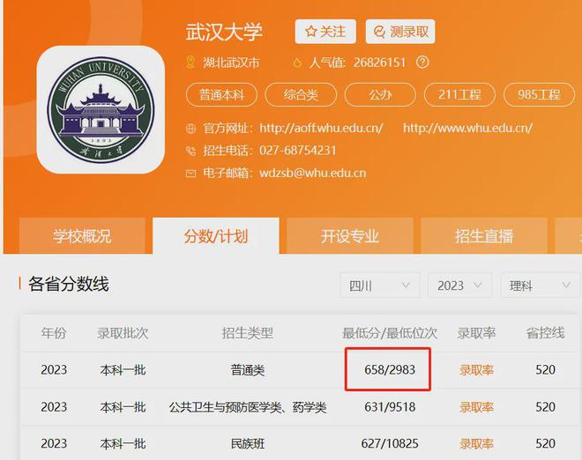
Task: Click popularity value 26826151
Action: (380, 63)
